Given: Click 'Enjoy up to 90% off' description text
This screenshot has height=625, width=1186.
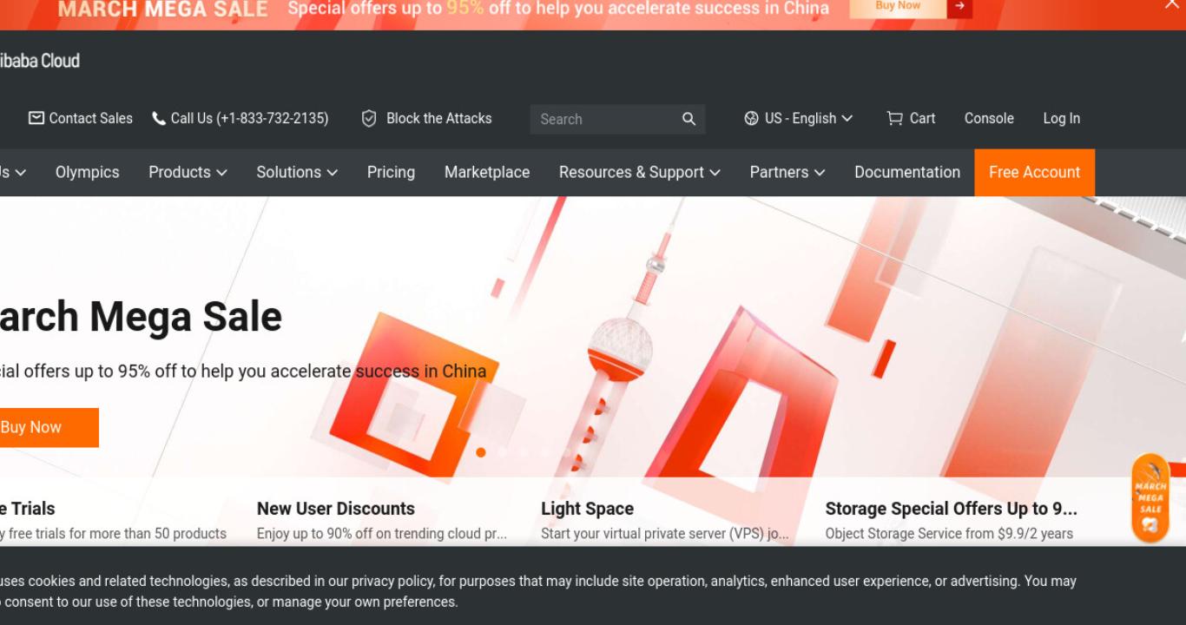Looking at the screenshot, I should [382, 533].
